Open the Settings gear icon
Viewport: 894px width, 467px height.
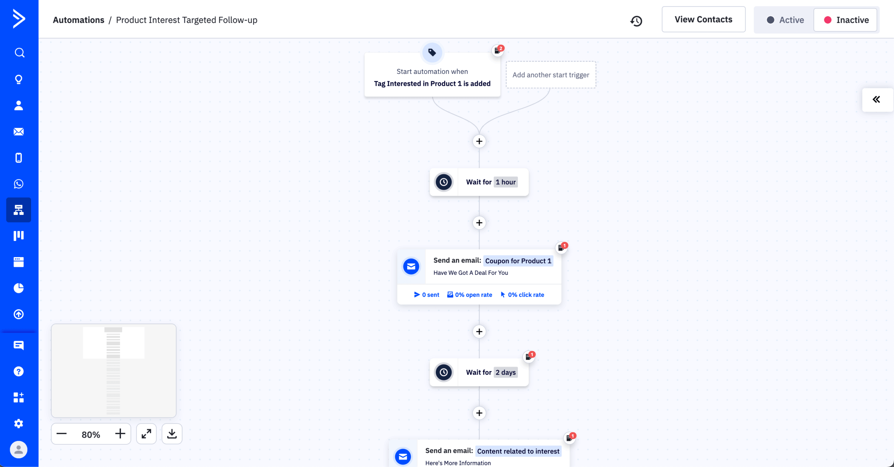19,423
